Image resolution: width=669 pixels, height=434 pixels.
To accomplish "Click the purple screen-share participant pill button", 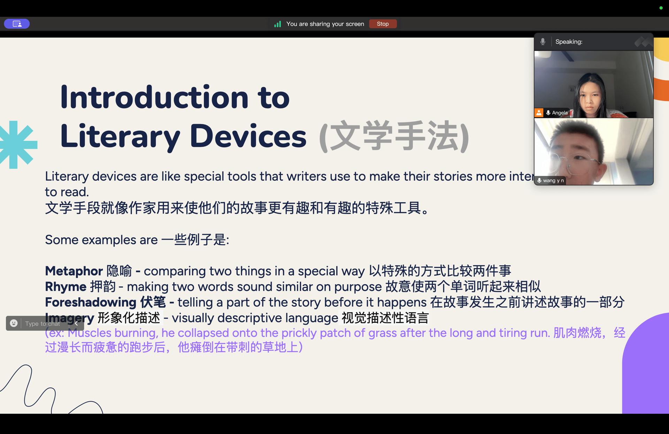I will 17,24.
